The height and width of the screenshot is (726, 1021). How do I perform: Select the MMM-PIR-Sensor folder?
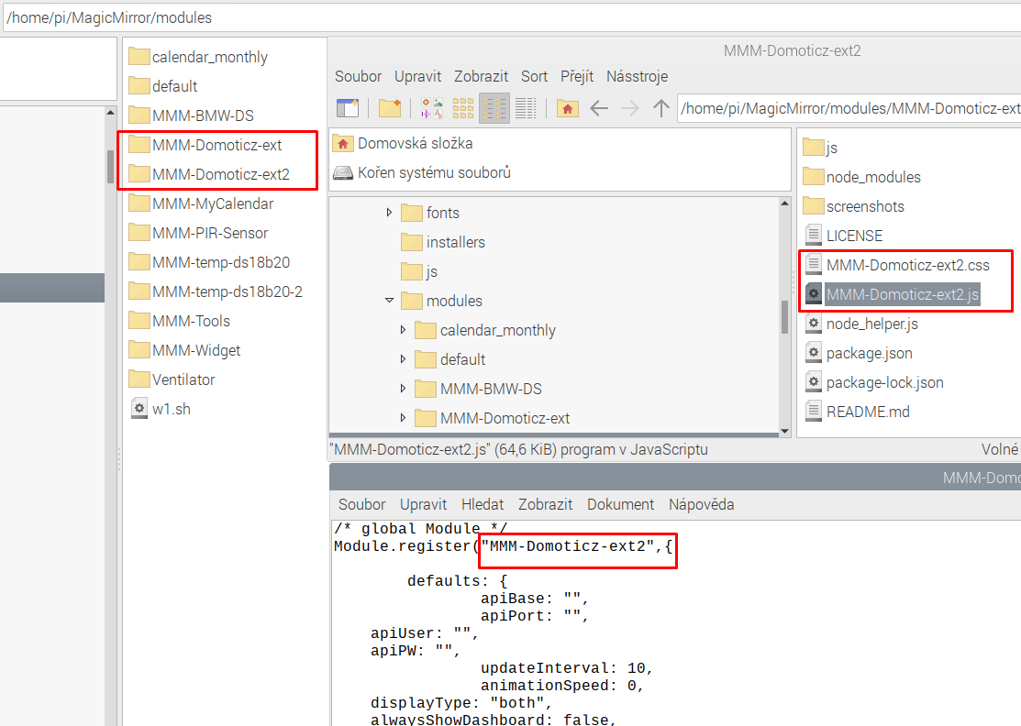pos(198,233)
